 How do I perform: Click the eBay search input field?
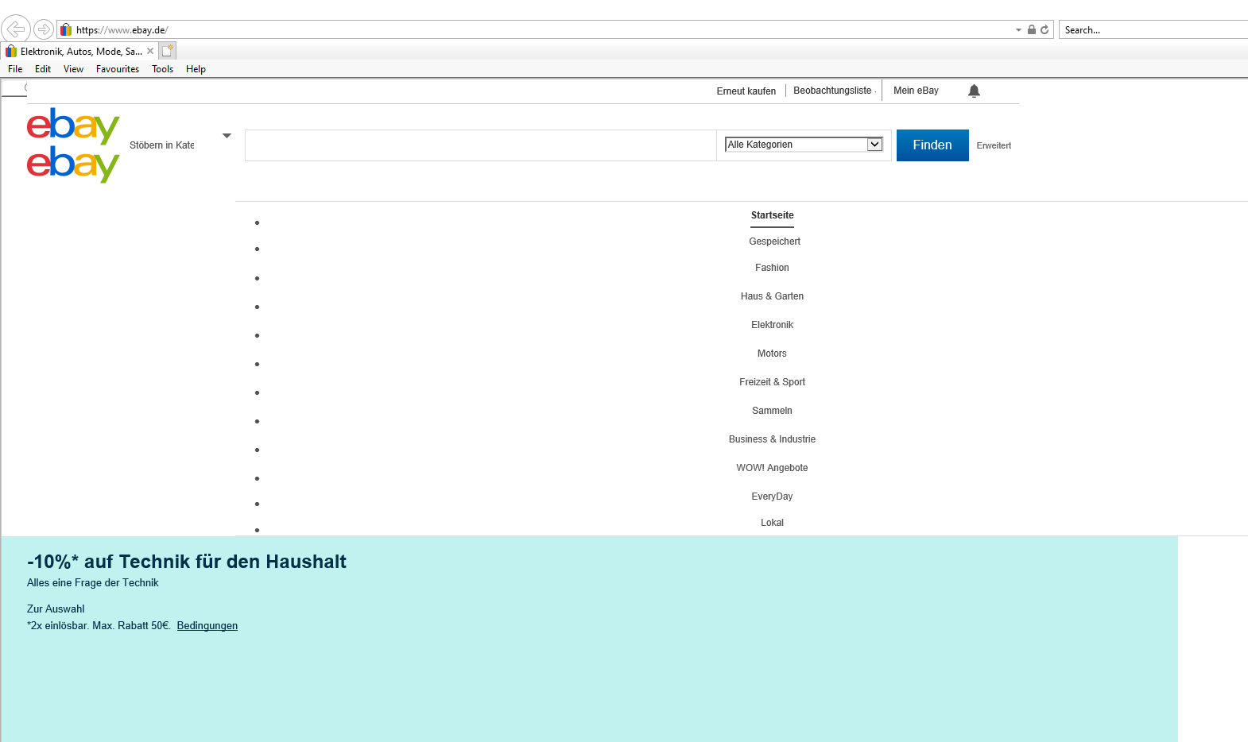coord(481,145)
